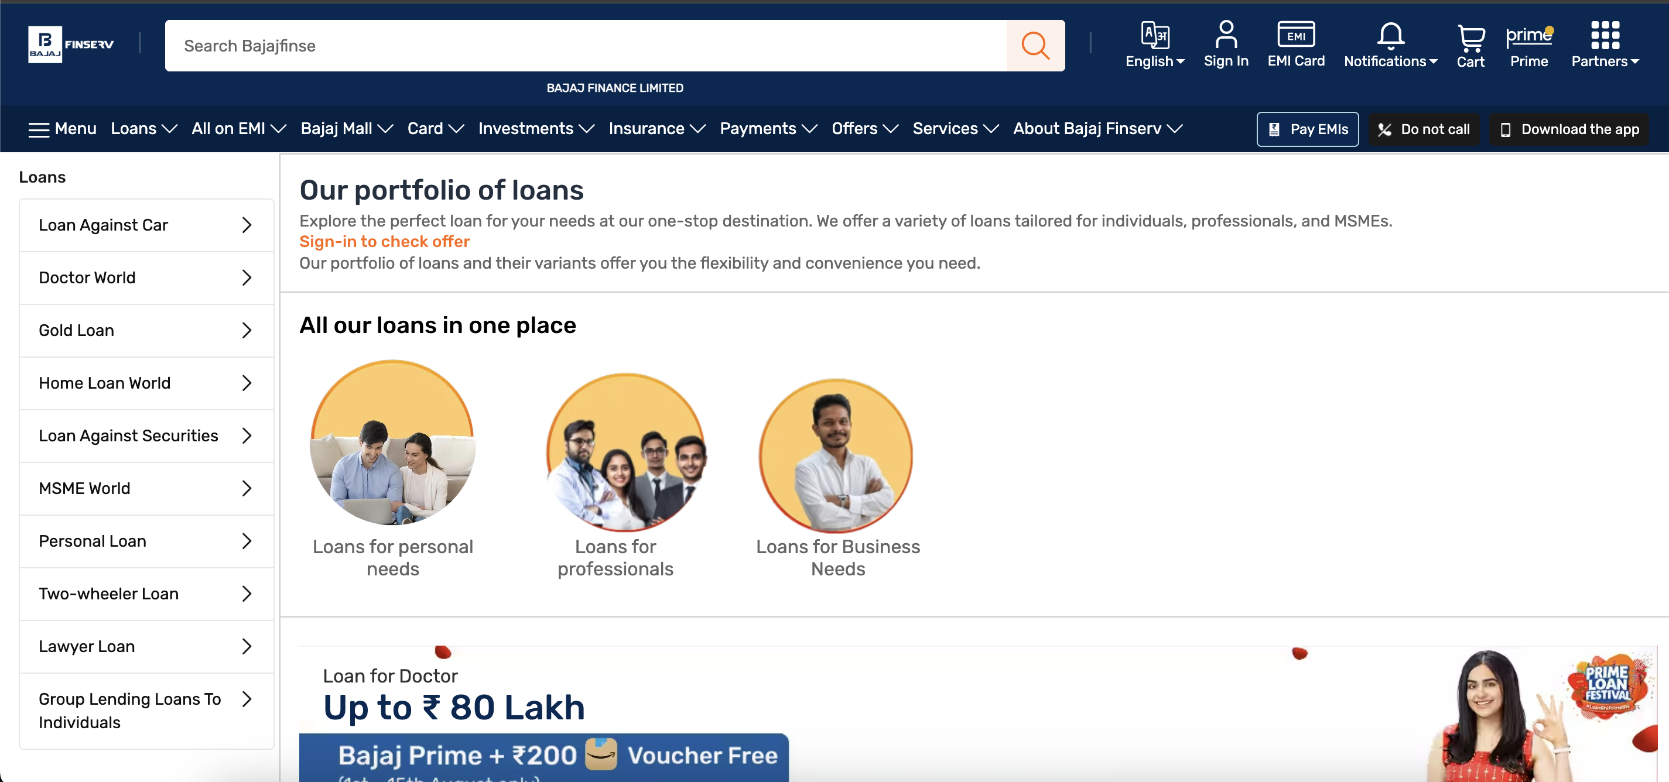This screenshot has height=782, width=1669.
Task: Click the Sign In person icon
Action: pyautogui.click(x=1226, y=34)
